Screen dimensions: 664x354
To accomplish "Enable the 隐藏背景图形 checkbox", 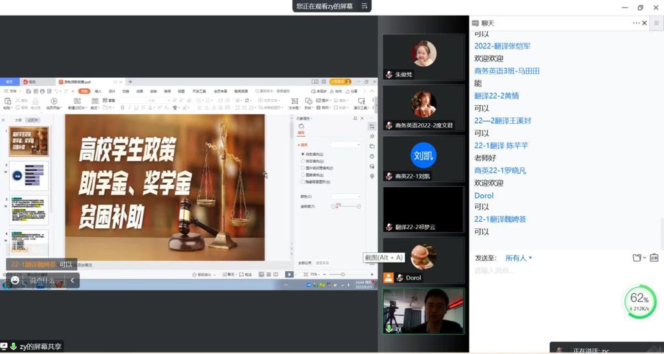I will click(x=302, y=182).
